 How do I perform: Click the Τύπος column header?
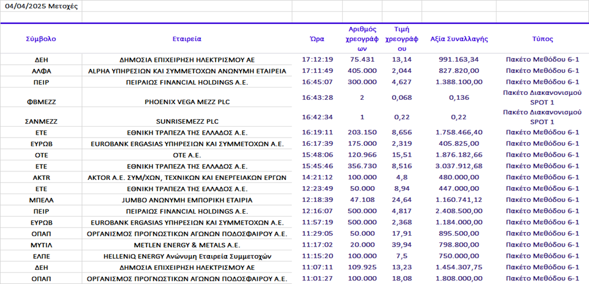(x=542, y=39)
